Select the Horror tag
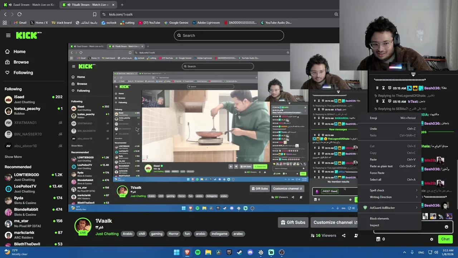The image size is (458, 258). coord(174,234)
